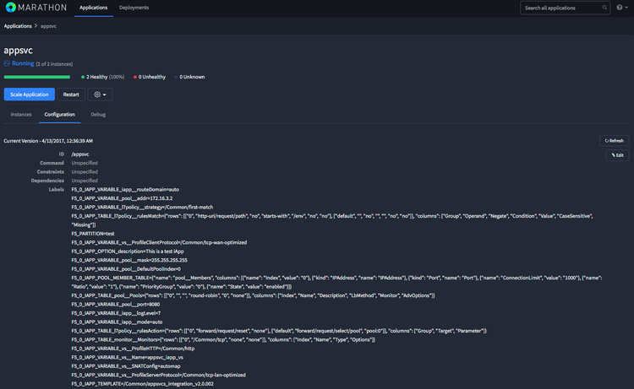Edit the application configuration
The width and height of the screenshot is (634, 389).
pyautogui.click(x=618, y=155)
